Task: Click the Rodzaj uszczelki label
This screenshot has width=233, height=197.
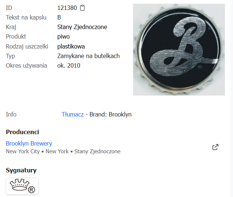Action: click(x=27, y=47)
